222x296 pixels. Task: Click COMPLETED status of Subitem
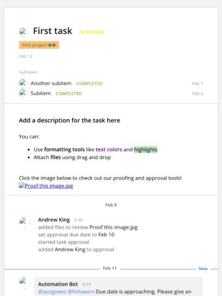[x=68, y=94]
